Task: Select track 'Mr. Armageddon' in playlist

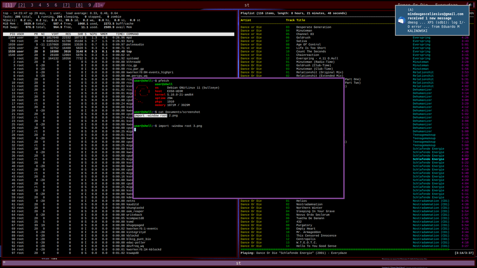Action: pyautogui.click(x=354, y=232)
